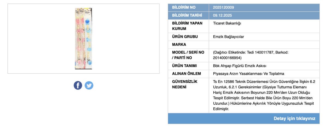The image size is (327, 128).
Task: Click the BİLDİRİM NO header label
Action: point(184,7)
